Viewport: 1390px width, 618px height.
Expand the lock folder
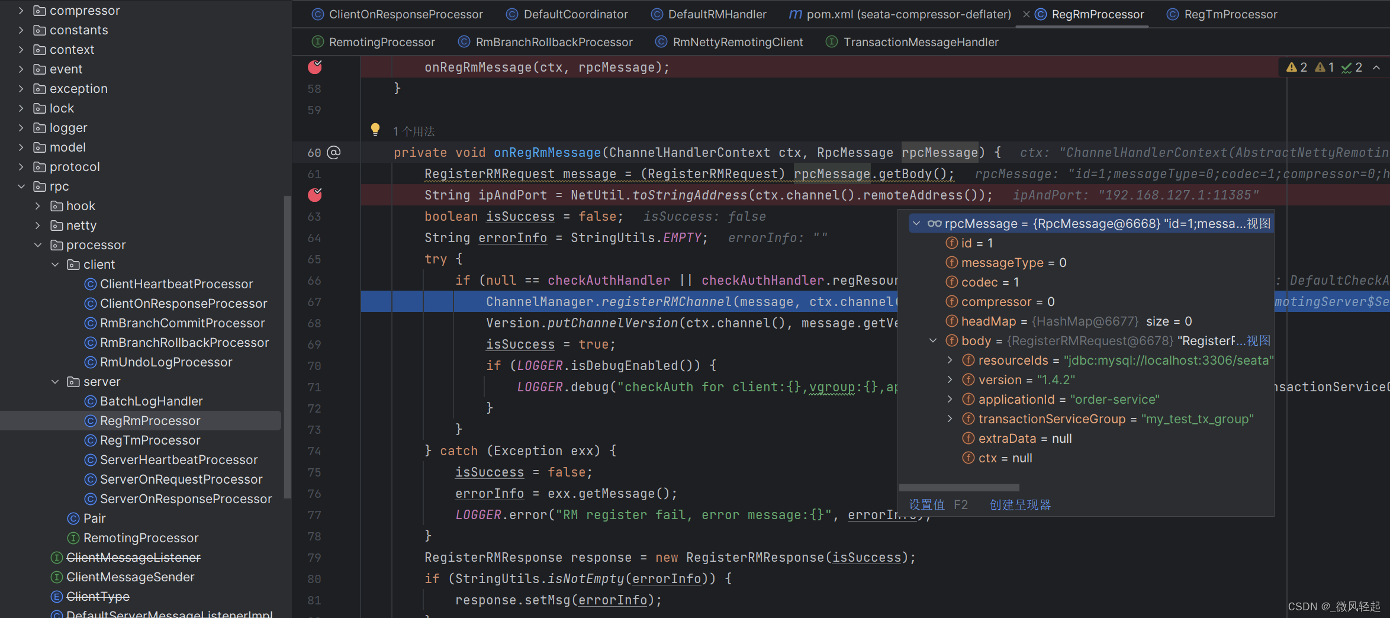point(21,108)
